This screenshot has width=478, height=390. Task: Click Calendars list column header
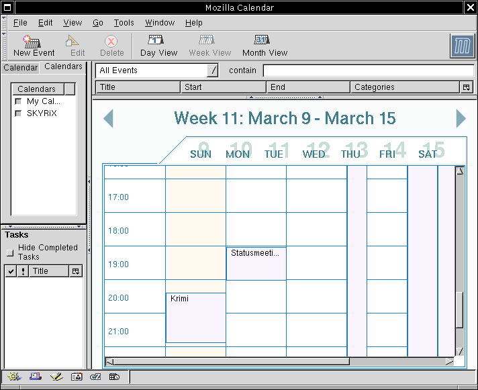38,89
